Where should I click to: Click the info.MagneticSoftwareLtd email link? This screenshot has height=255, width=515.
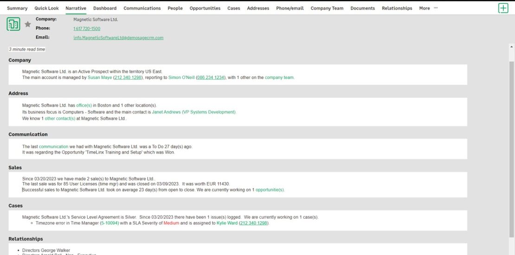point(118,38)
